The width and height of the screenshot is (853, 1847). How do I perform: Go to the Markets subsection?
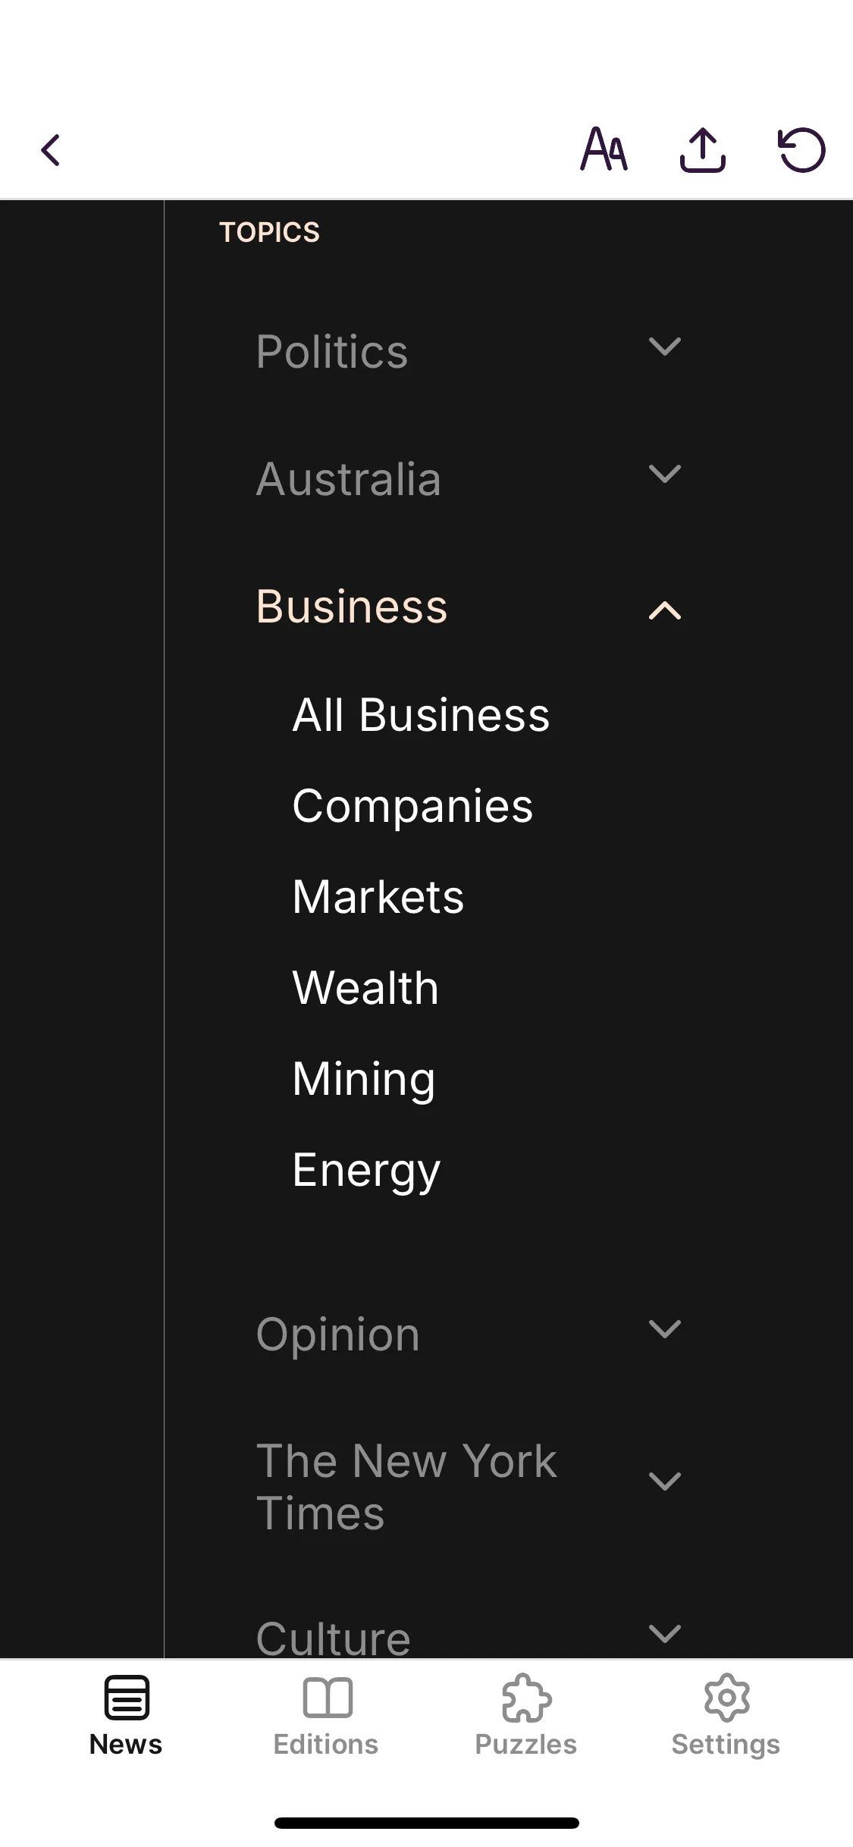[378, 897]
